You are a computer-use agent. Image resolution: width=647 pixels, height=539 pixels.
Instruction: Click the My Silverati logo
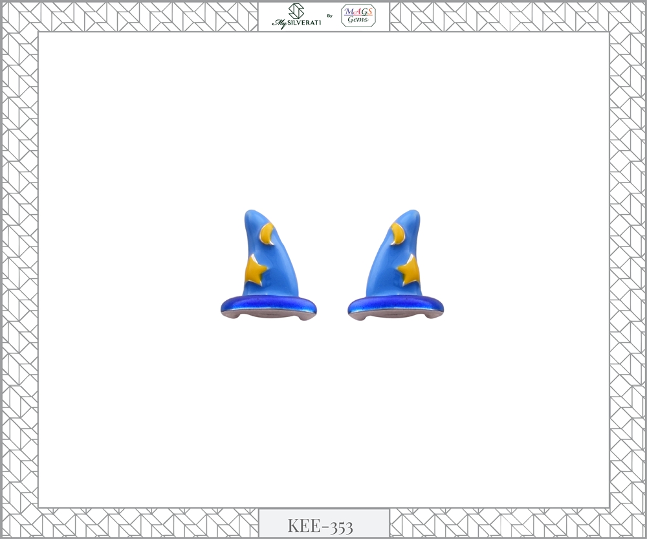click(x=296, y=17)
